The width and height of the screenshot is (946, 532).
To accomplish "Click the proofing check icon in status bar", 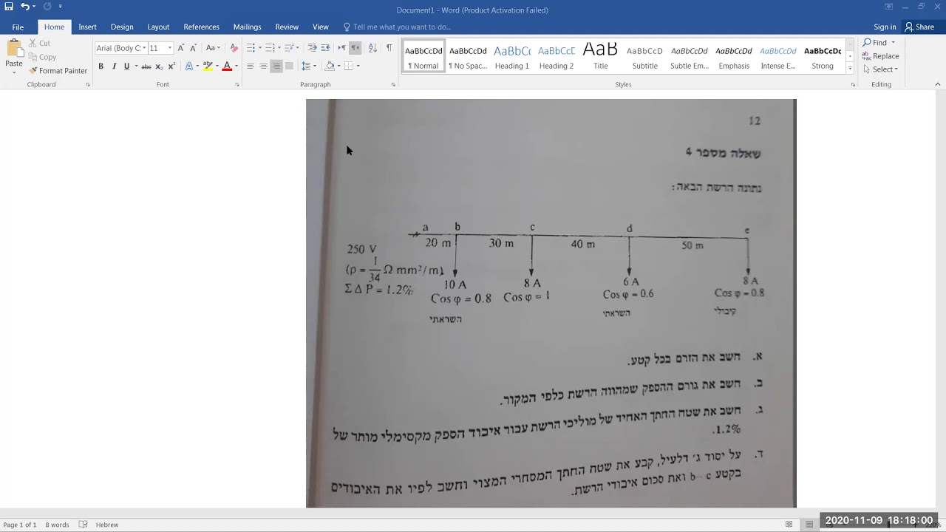I will [83, 525].
